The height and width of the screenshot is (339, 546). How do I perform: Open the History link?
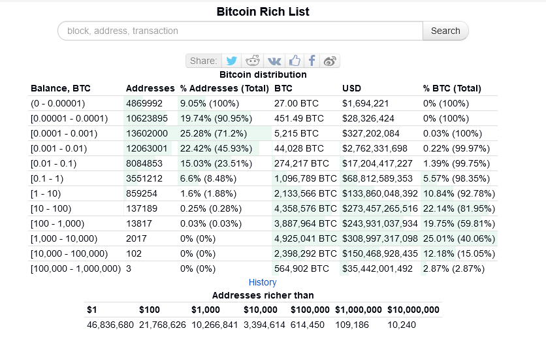[263, 282]
